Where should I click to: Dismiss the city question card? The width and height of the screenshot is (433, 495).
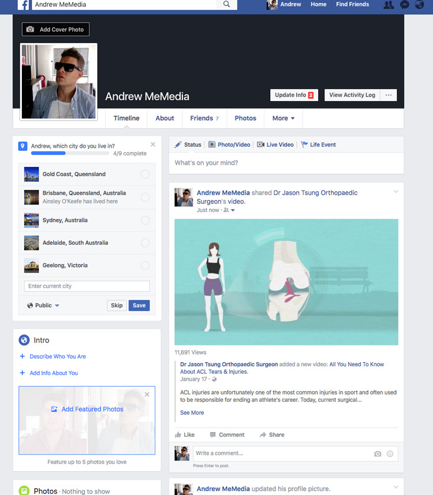click(x=153, y=144)
